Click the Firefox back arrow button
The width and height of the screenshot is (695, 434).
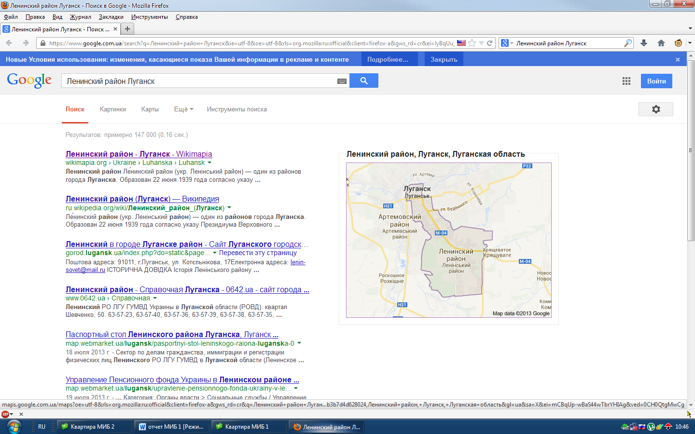pyautogui.click(x=9, y=43)
